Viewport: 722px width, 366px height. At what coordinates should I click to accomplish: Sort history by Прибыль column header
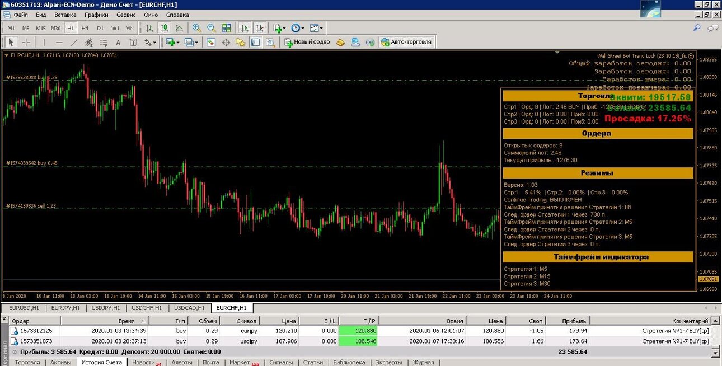point(568,321)
